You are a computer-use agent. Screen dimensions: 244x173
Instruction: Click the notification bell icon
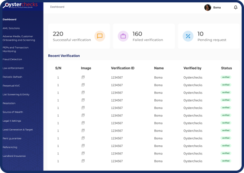coord(236,7)
